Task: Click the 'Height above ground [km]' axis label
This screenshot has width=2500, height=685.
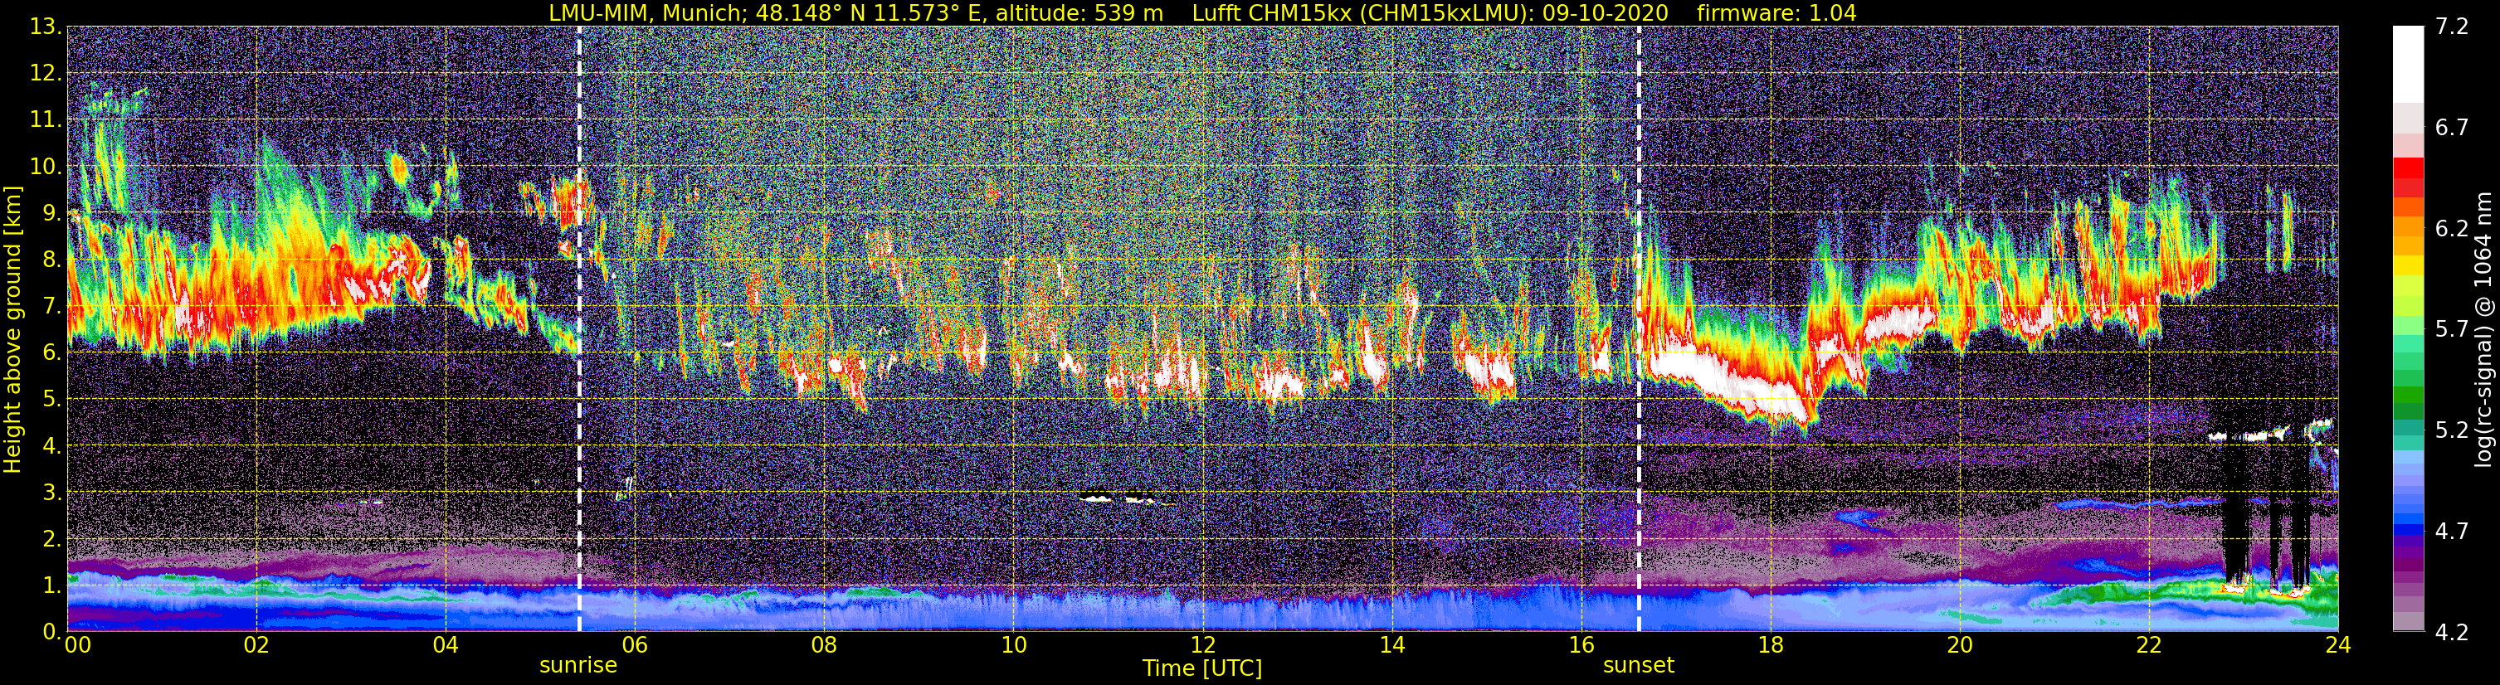Action: click(x=12, y=329)
